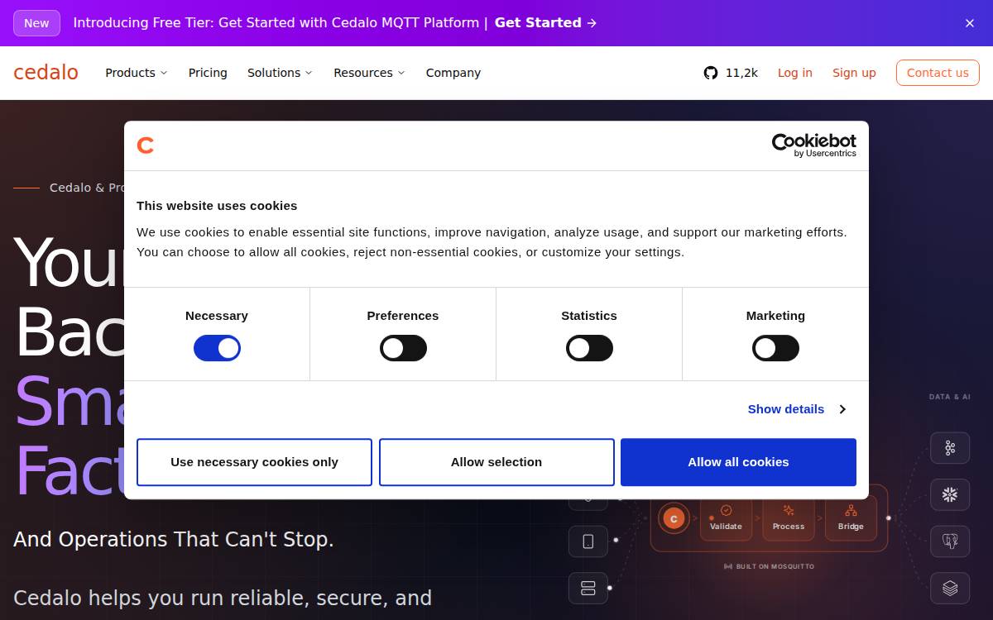Image resolution: width=993 pixels, height=620 pixels.
Task: Click the Contact us button
Action: click(938, 73)
